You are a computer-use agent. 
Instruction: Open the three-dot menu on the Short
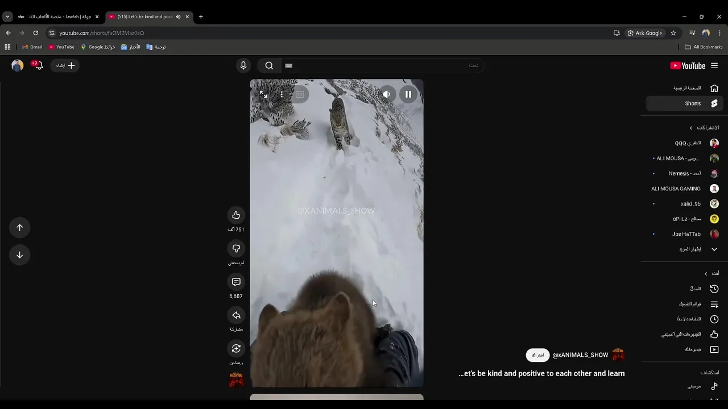[x=282, y=94]
